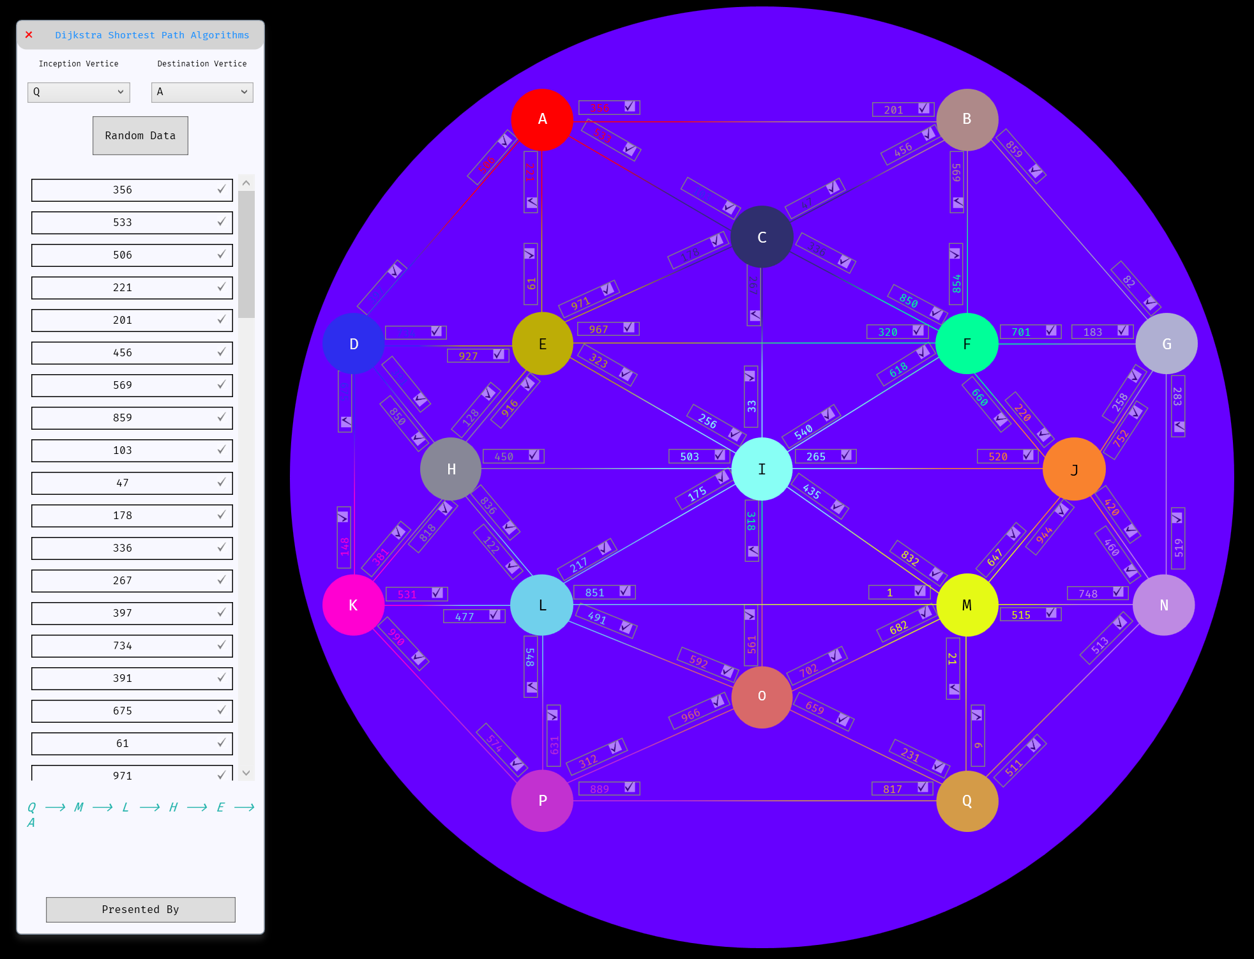Viewport: 1254px width, 959px height.
Task: Select node K on graph
Action: point(353,605)
